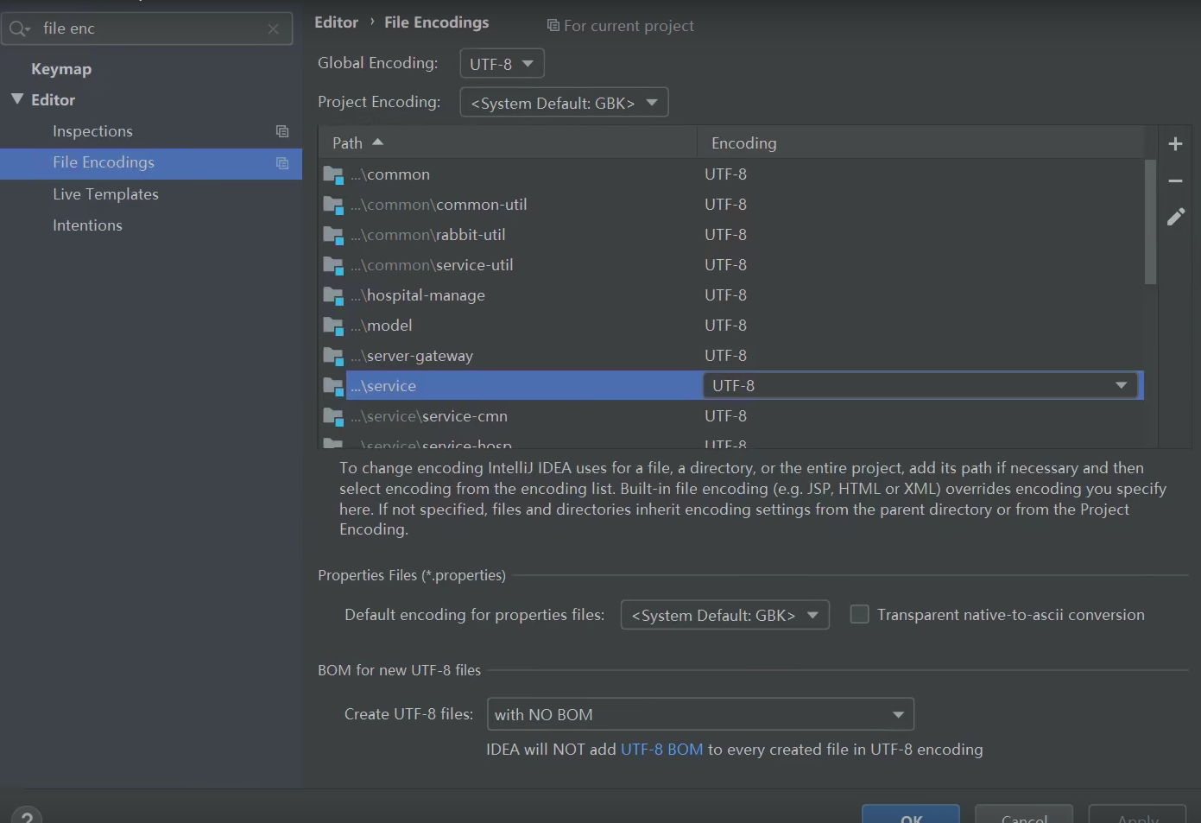This screenshot has height=823, width=1201.
Task: Open the default properties files encoding dropdown
Action: (724, 615)
